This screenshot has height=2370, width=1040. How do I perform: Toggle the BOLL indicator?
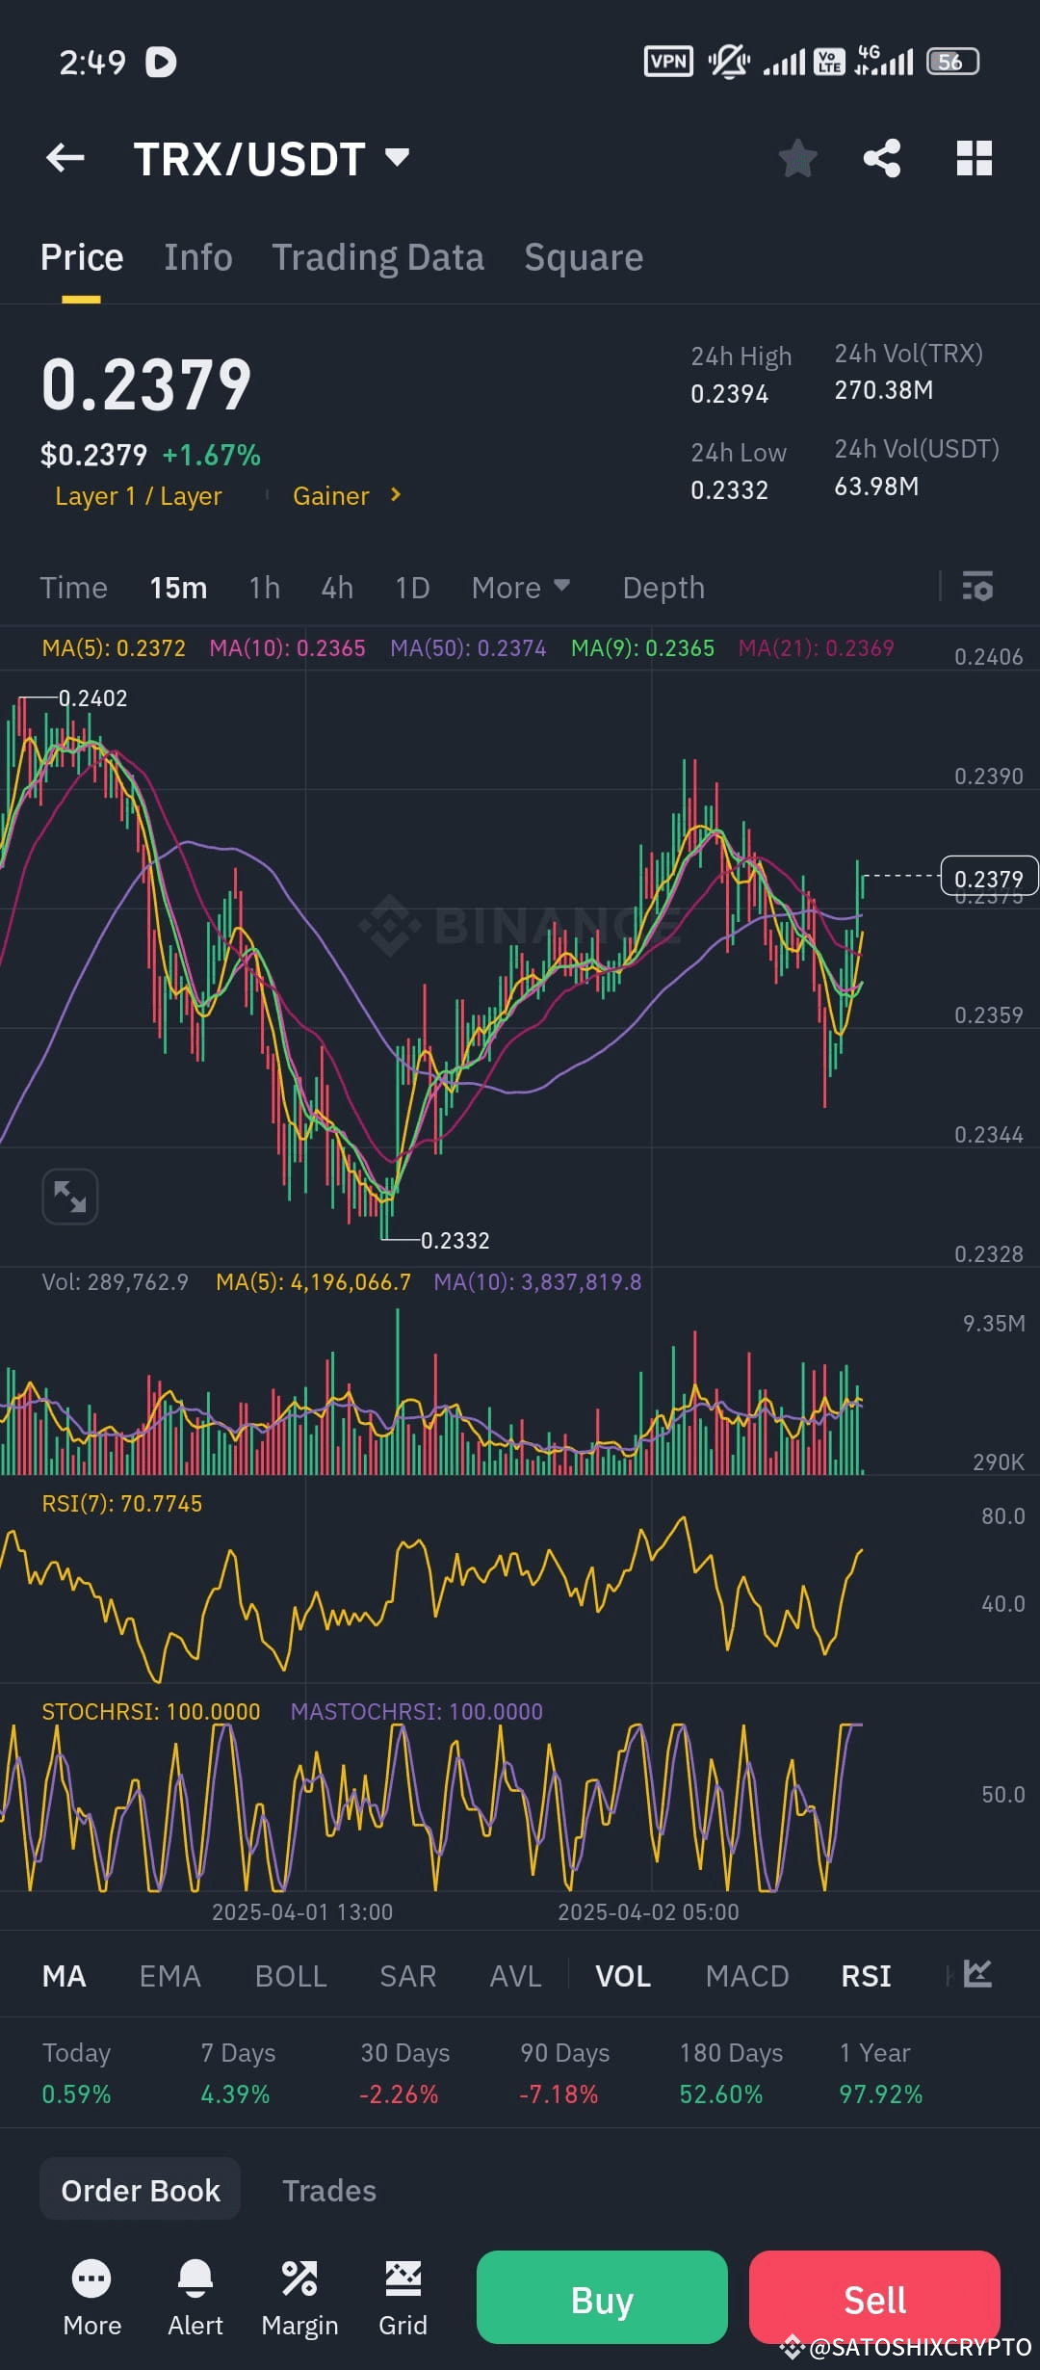[x=291, y=1976]
